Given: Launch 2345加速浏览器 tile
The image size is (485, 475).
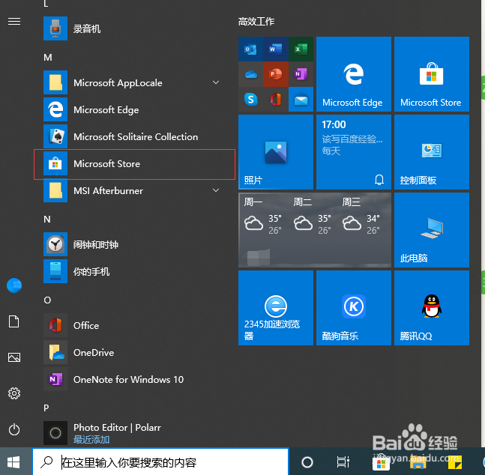Looking at the screenshot, I should coord(276,308).
